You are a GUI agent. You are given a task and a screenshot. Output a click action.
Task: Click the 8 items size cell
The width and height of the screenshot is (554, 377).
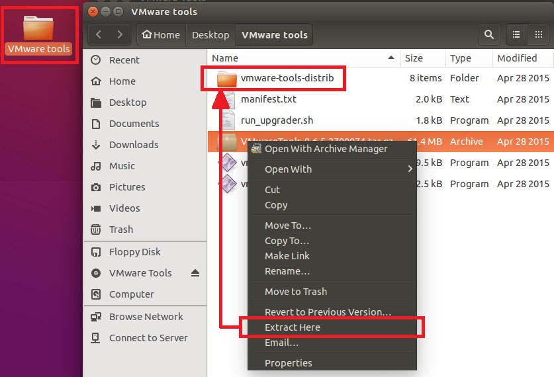pos(426,78)
